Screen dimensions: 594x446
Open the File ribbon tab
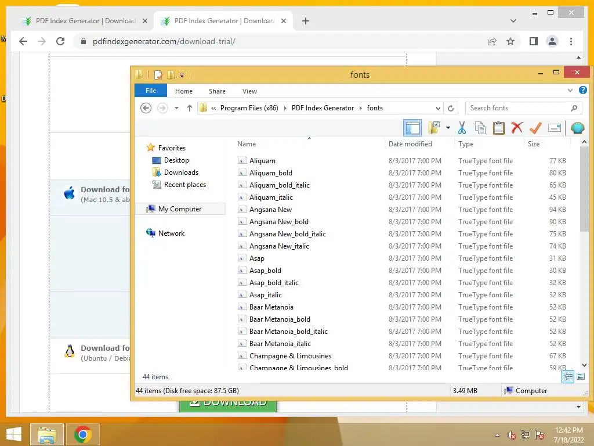(x=151, y=91)
